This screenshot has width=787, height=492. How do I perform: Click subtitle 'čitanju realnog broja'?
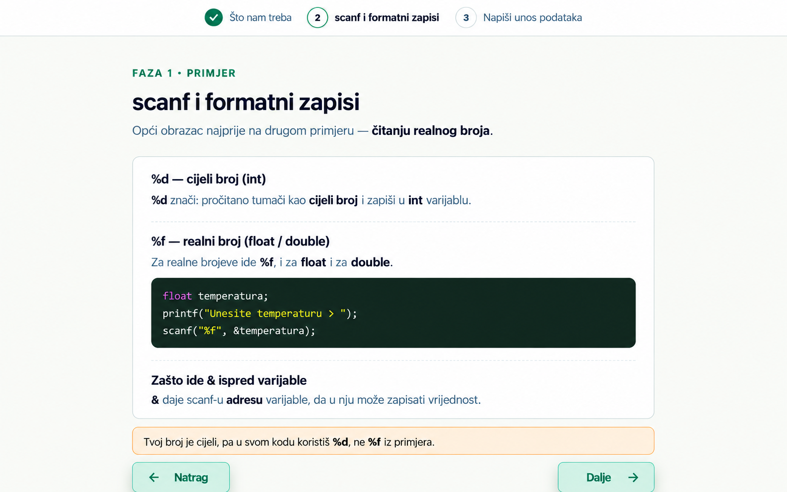[431, 131]
